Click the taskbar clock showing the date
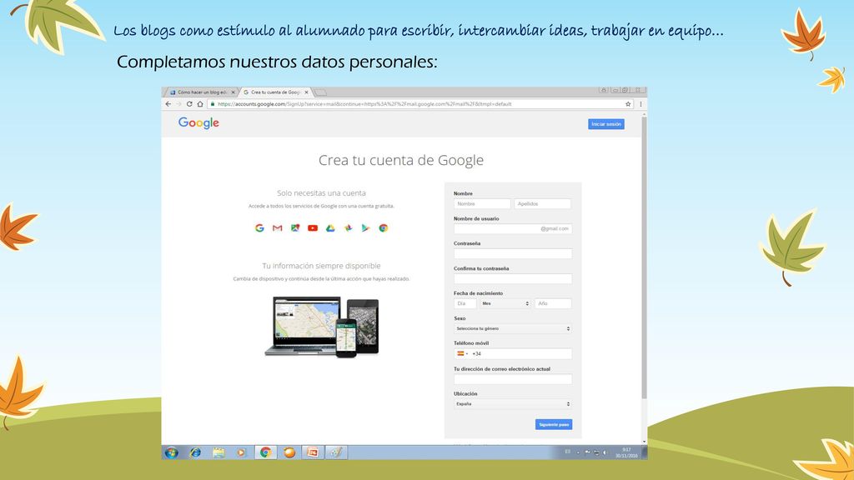854x480 pixels. pyautogui.click(x=626, y=452)
